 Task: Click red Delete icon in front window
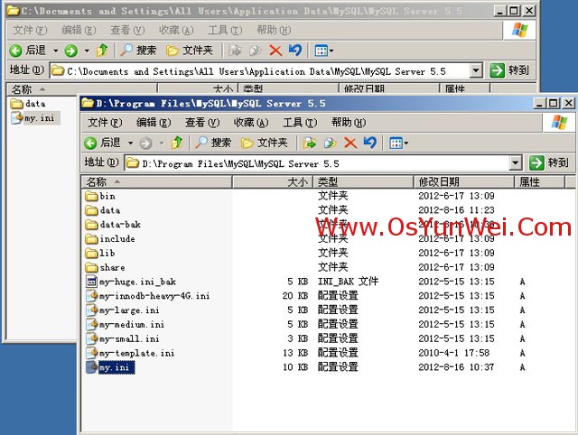pyautogui.click(x=350, y=143)
